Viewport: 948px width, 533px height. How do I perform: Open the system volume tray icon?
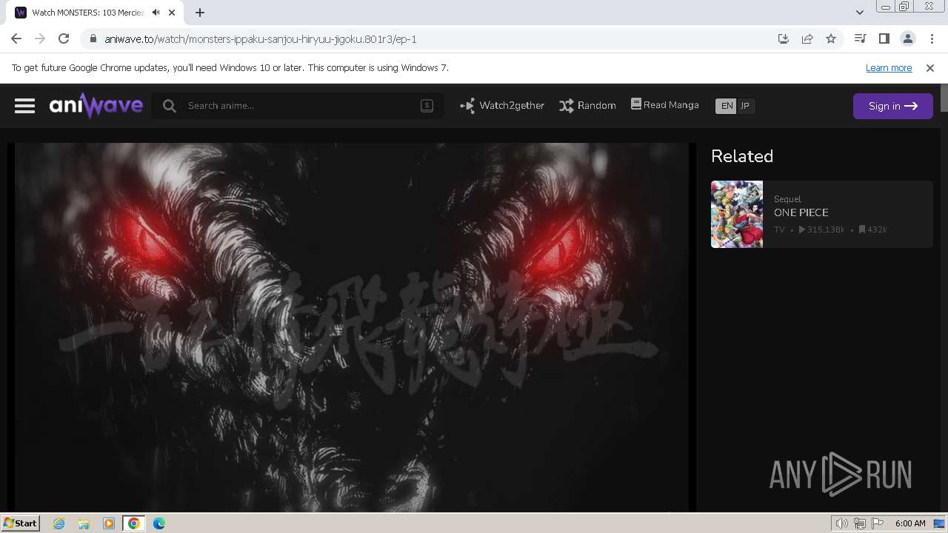click(841, 523)
